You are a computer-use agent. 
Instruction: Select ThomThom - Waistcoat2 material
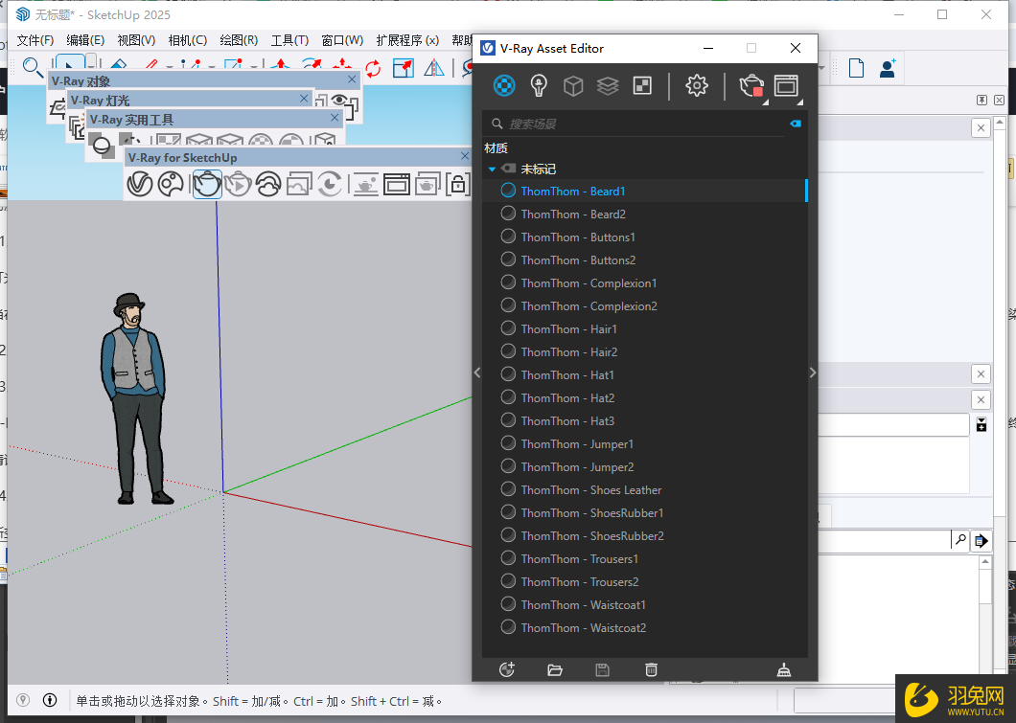[645, 628]
